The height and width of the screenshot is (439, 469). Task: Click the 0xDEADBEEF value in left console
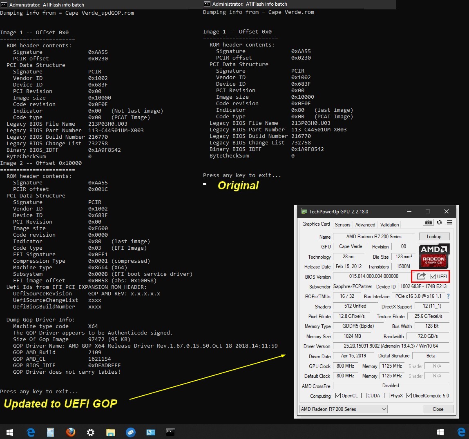(x=105, y=365)
